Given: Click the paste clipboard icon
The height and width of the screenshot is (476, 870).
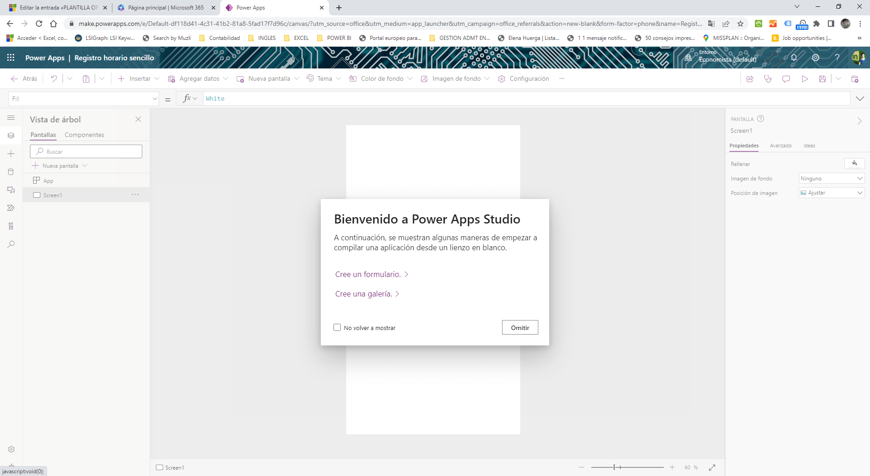Looking at the screenshot, I should [x=86, y=78].
